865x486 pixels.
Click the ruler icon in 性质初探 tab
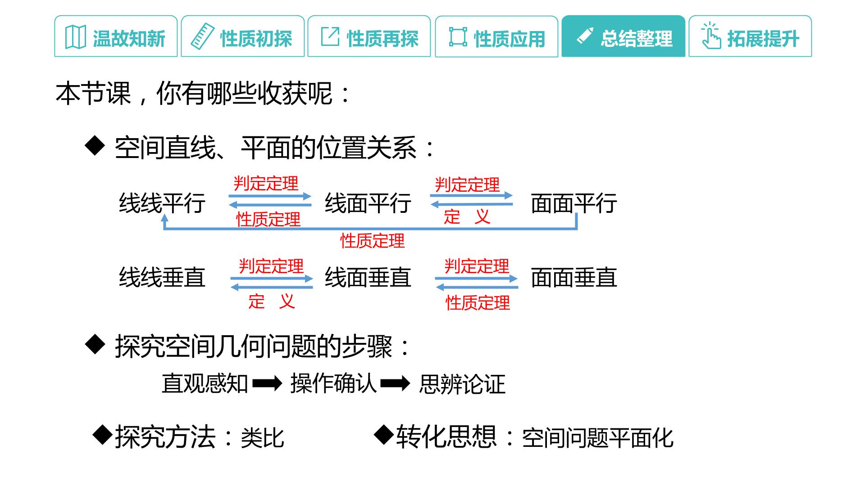point(202,37)
